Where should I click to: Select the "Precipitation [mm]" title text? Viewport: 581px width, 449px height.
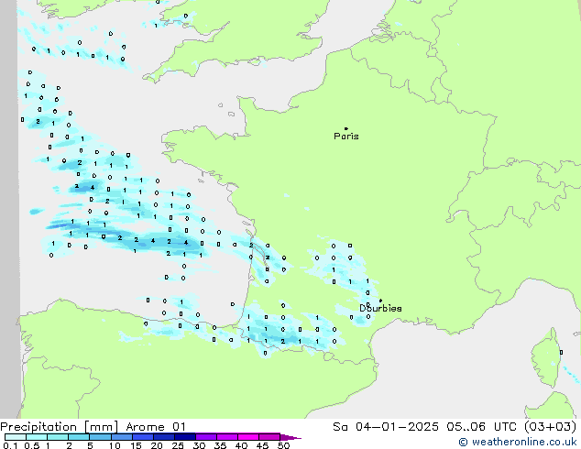coord(60,427)
